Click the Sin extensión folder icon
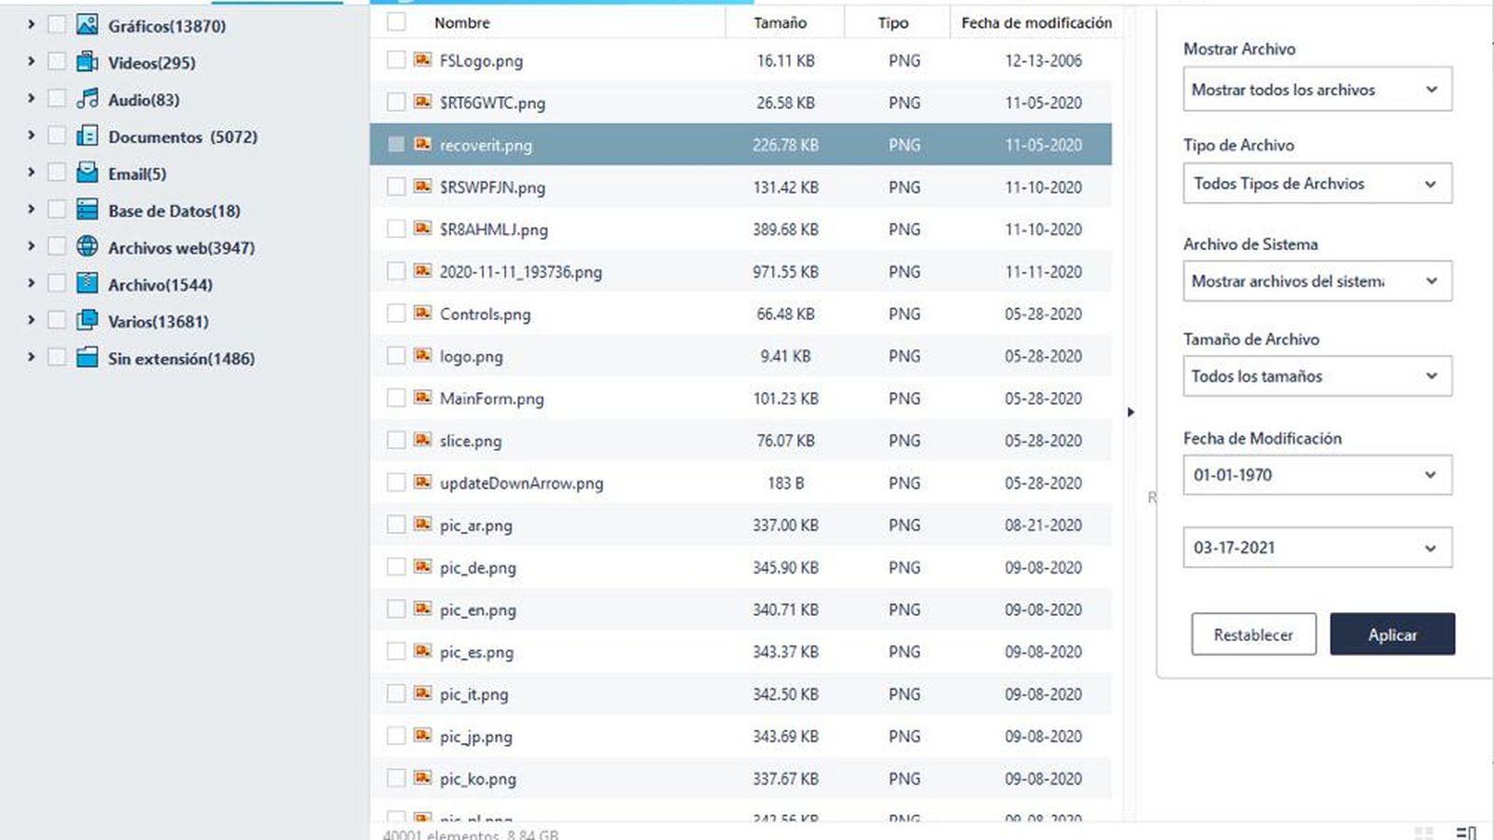 tap(87, 357)
